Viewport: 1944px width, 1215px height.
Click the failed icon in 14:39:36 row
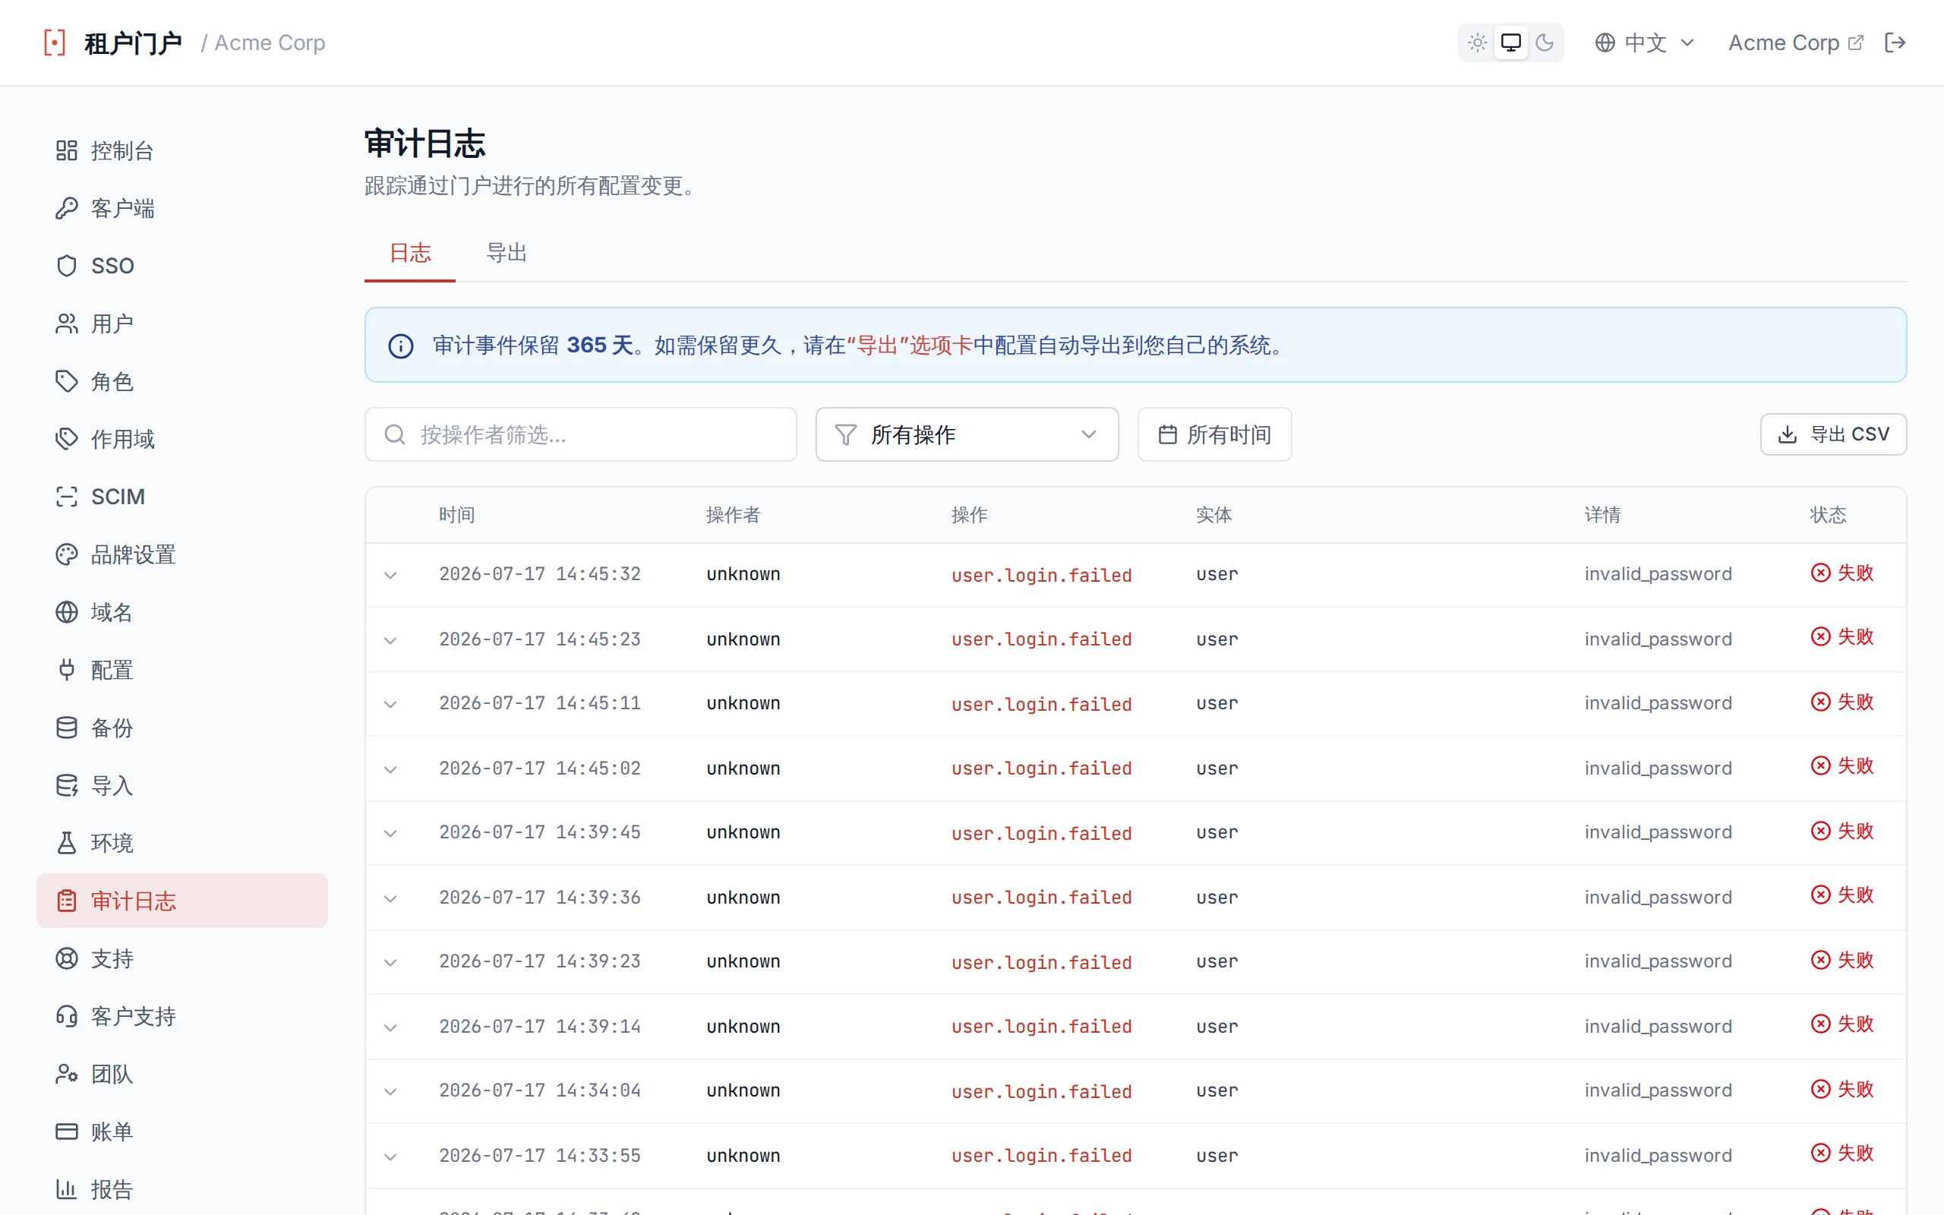click(x=1820, y=895)
